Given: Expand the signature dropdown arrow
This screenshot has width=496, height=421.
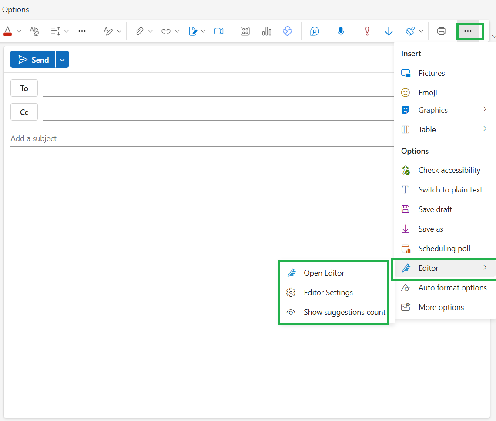Looking at the screenshot, I should 203,31.
